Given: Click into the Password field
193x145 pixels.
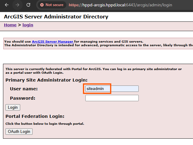Looking at the screenshot, I should point(112,98).
